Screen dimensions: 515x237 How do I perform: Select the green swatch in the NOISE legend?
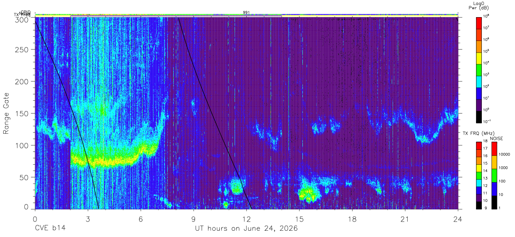[x=494, y=175]
